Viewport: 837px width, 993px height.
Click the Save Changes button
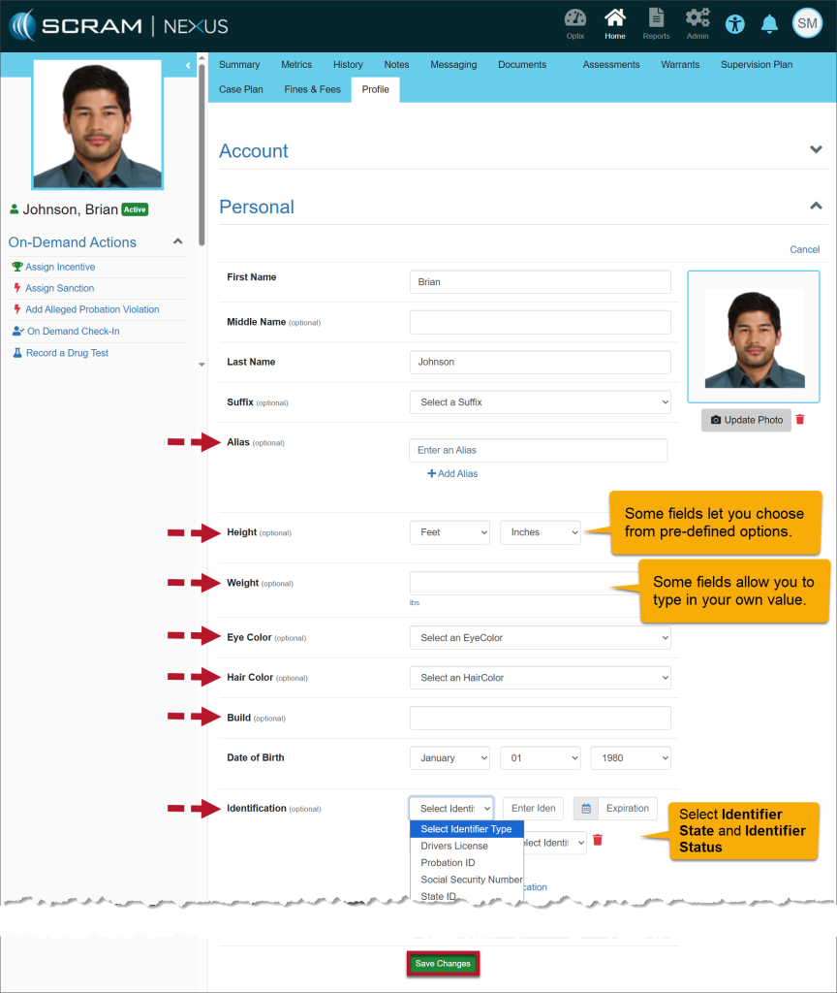[x=443, y=964]
